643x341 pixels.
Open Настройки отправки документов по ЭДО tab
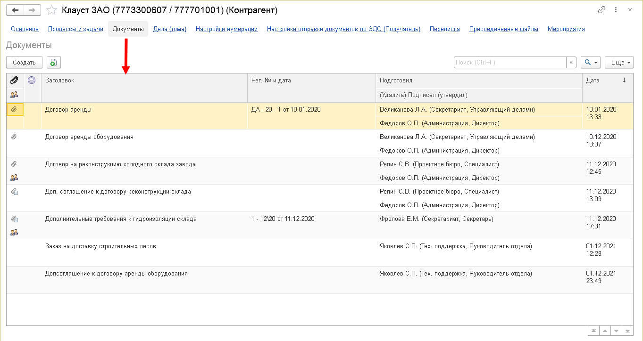pyautogui.click(x=343, y=29)
